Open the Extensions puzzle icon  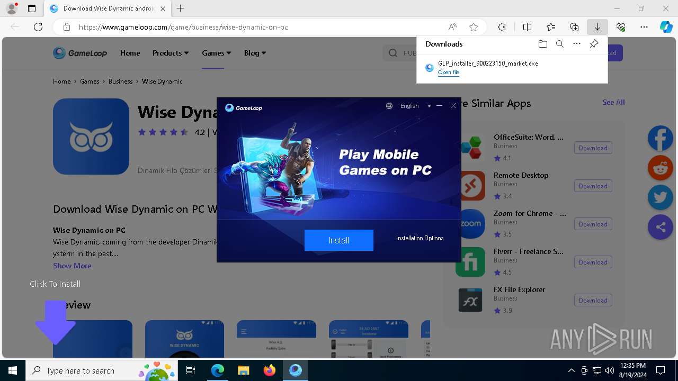point(502,27)
